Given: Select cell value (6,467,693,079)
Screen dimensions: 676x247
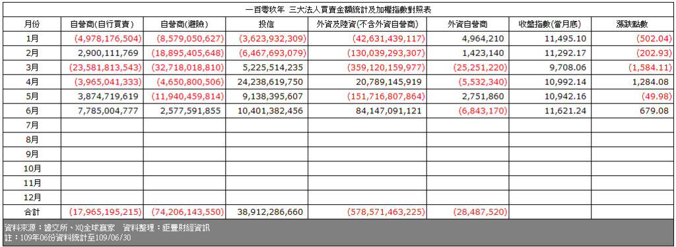Looking at the screenshot, I should 273,53.
